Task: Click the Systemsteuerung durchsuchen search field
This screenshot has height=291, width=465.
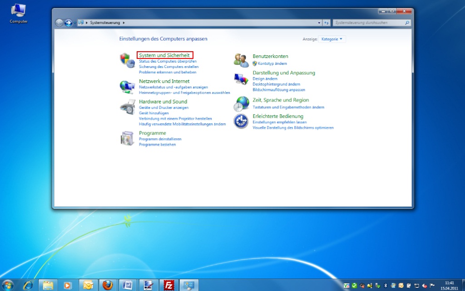Action: pyautogui.click(x=369, y=23)
